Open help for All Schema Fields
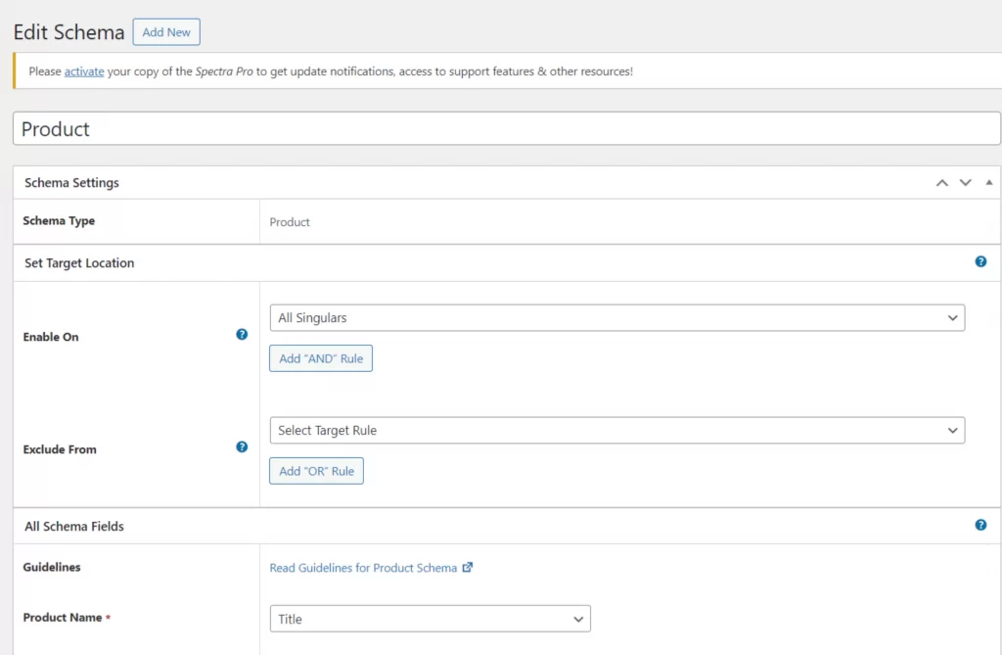This screenshot has height=655, width=1002. click(980, 526)
